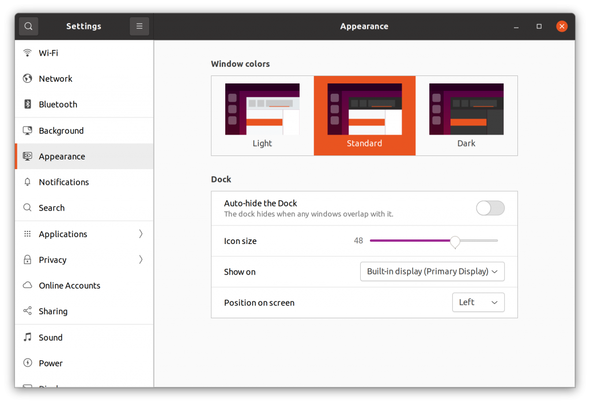590x404 pixels.
Task: Click the Online Accounts cloud icon
Action: [28, 285]
